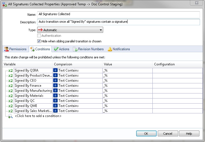The image size is (205, 142).
Task: Select the 'Signed By Materials' variable cell
Action: pyautogui.click(x=33, y=96)
